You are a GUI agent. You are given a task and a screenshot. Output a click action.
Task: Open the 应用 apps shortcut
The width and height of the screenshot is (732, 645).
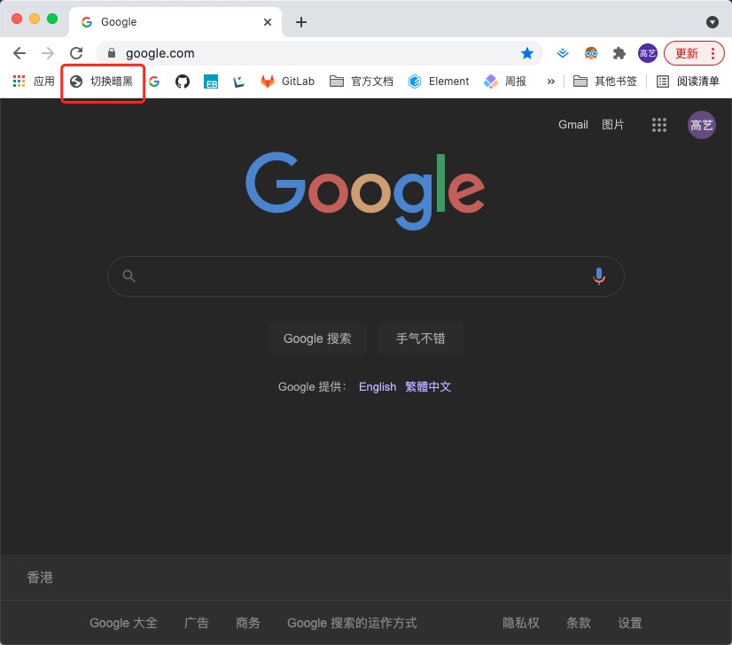click(34, 82)
